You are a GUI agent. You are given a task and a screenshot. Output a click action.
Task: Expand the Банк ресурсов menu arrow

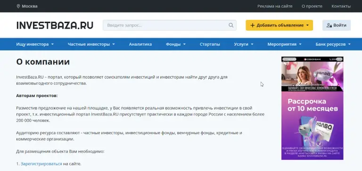pos(349,44)
